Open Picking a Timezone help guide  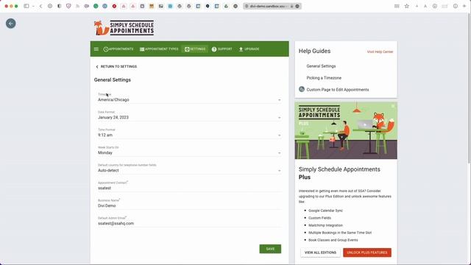(x=324, y=78)
